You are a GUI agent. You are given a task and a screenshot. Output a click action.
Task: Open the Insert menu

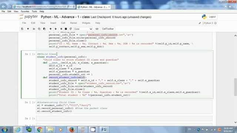tap(53, 23)
